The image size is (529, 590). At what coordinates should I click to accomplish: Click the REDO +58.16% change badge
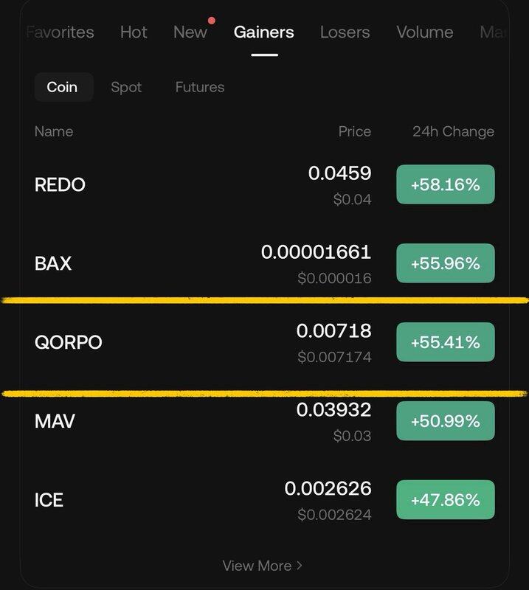point(445,184)
